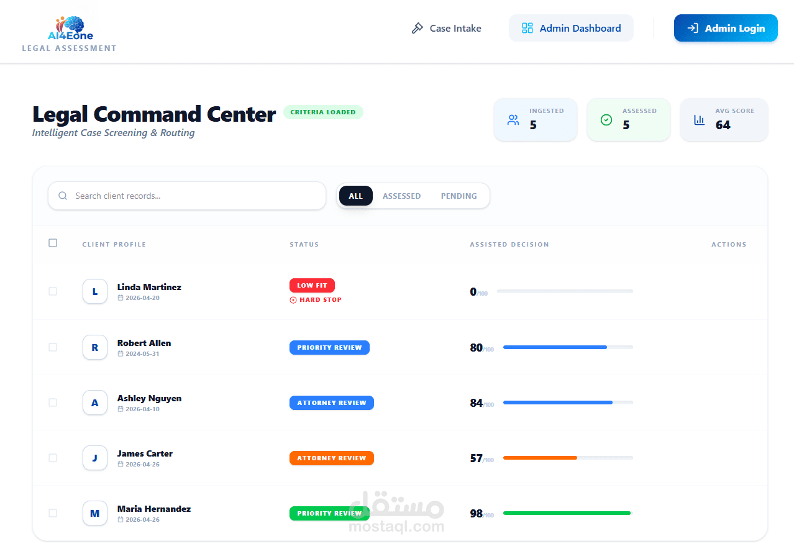The height and width of the screenshot is (546, 794).
Task: Click the name Linda Martinez
Action: pos(149,287)
